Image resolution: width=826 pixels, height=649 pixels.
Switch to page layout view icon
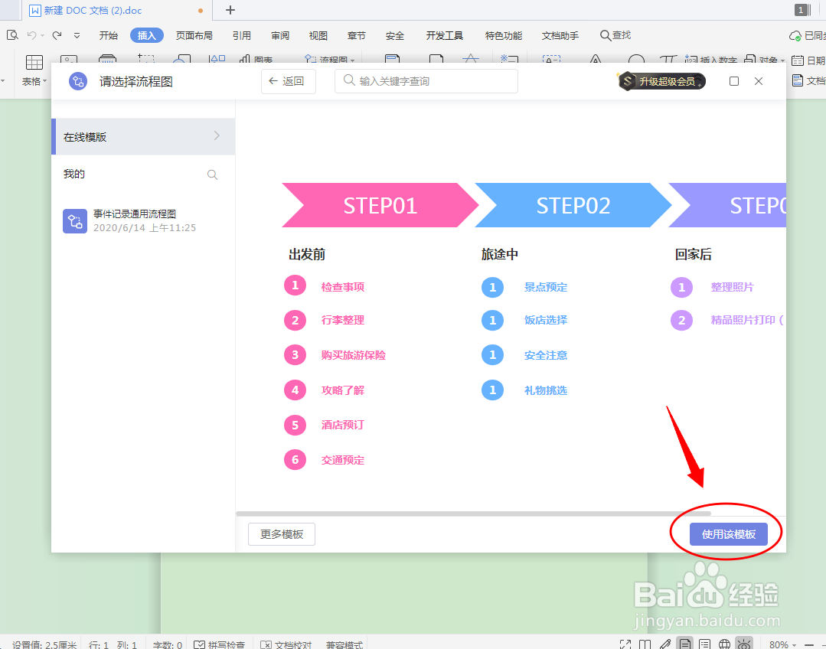click(x=684, y=644)
